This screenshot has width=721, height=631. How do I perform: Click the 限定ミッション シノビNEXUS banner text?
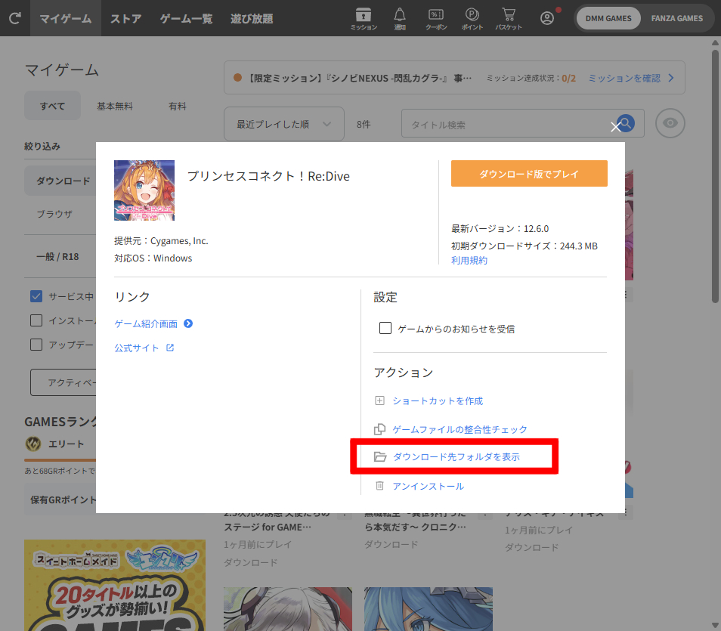point(360,78)
